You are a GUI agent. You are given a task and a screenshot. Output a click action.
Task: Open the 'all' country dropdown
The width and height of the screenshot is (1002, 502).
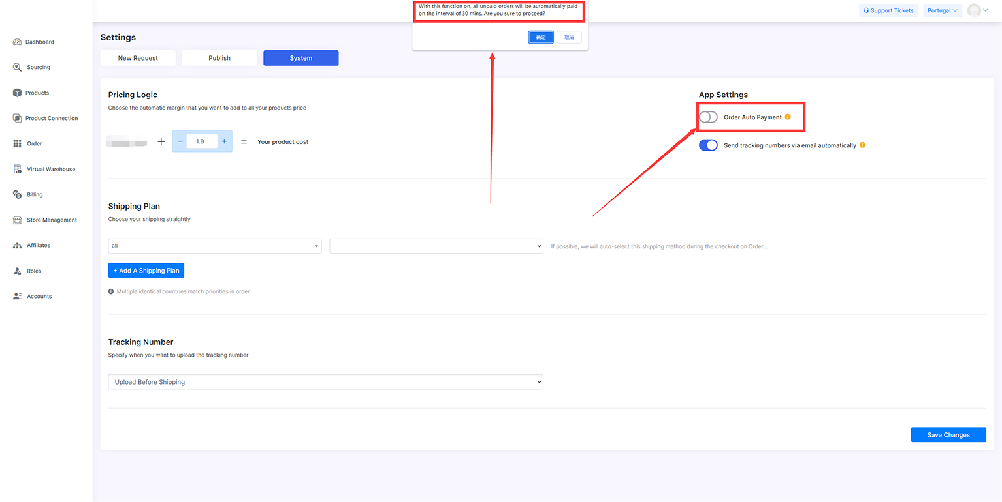point(214,246)
